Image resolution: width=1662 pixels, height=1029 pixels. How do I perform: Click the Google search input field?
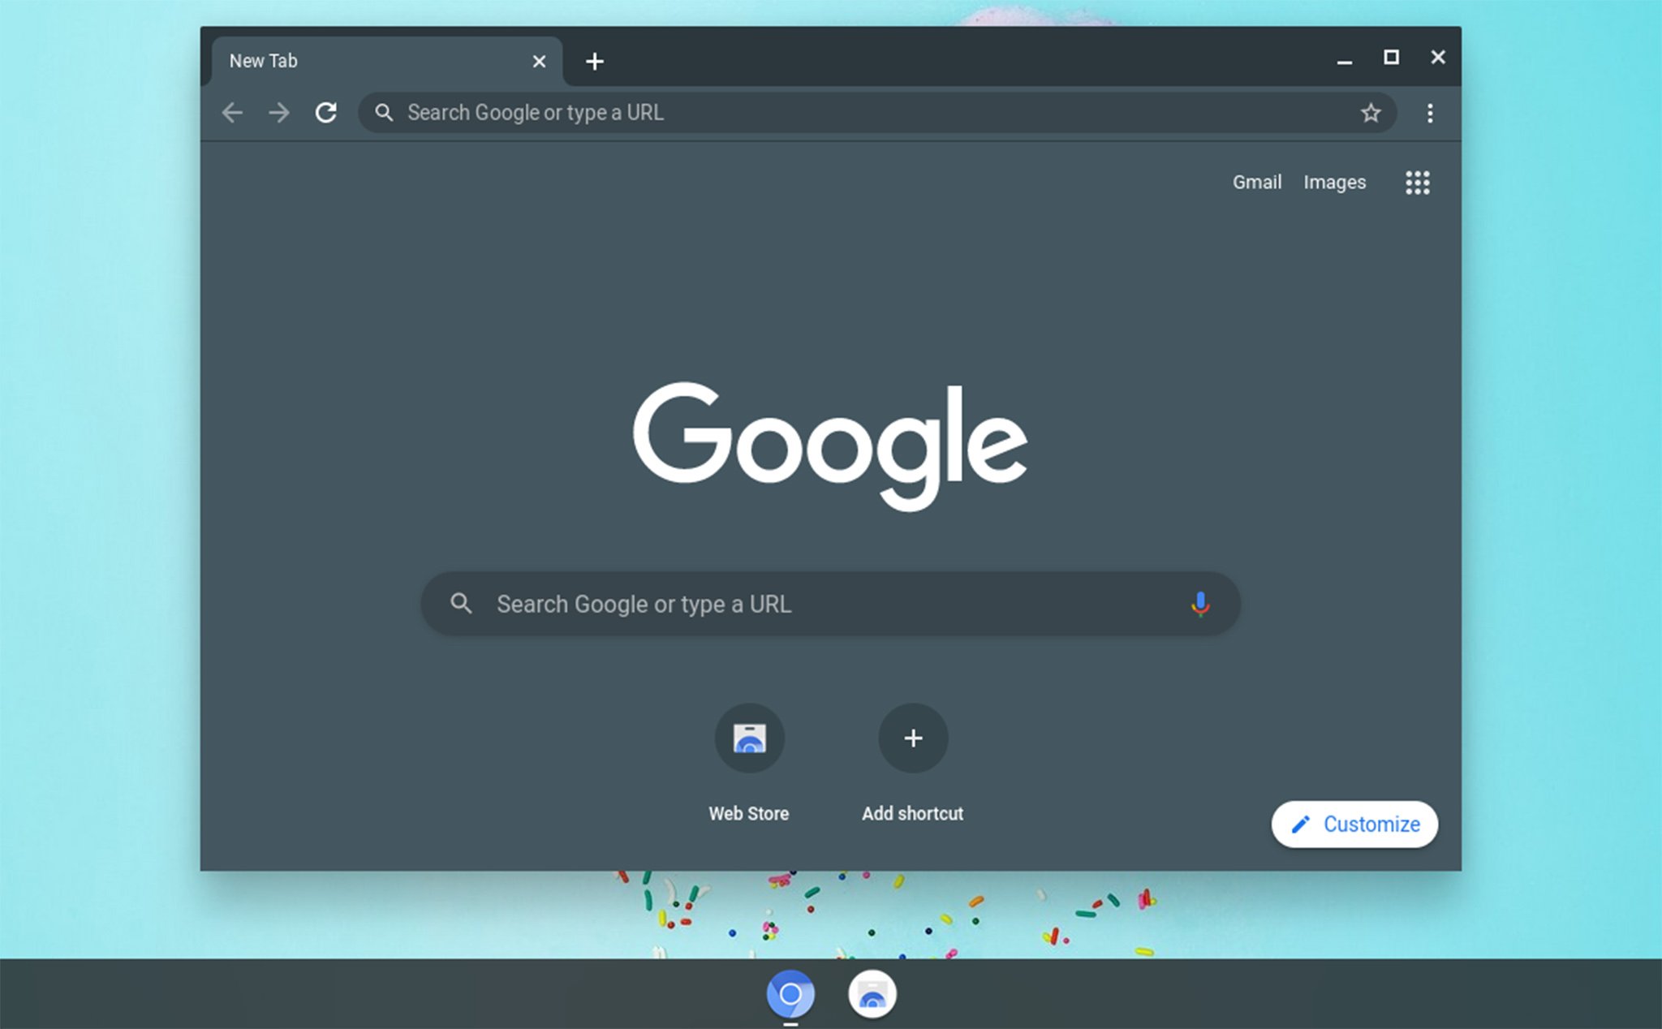pyautogui.click(x=812, y=604)
